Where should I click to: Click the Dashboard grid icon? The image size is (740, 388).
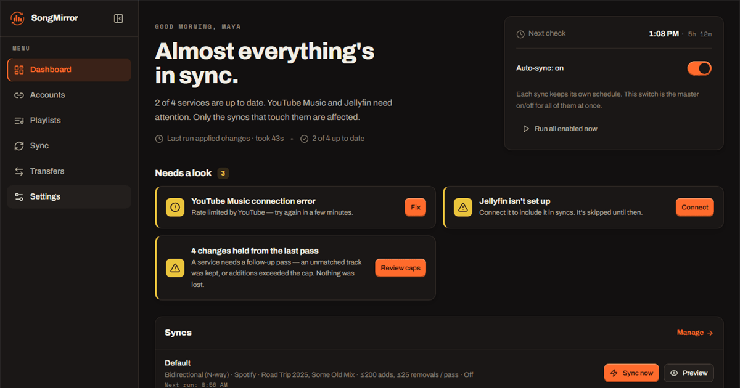tap(19, 70)
